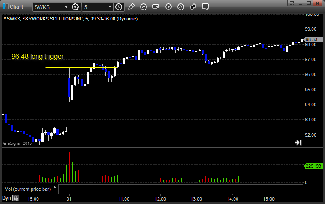Image resolution: width=325 pixels, height=204 pixels.
Task: Select the yellow trigger line
Action: (x=81, y=67)
